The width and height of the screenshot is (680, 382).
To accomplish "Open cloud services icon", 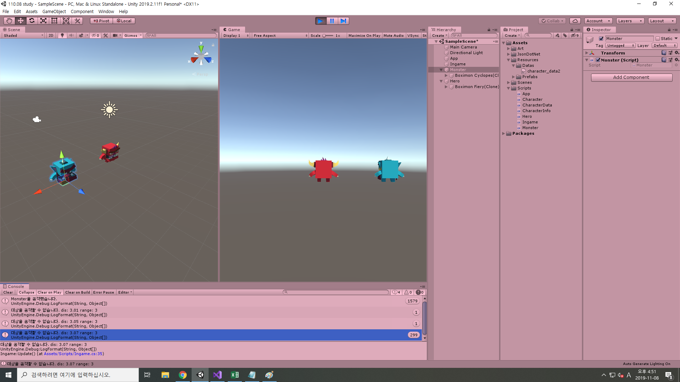I will pos(575,21).
